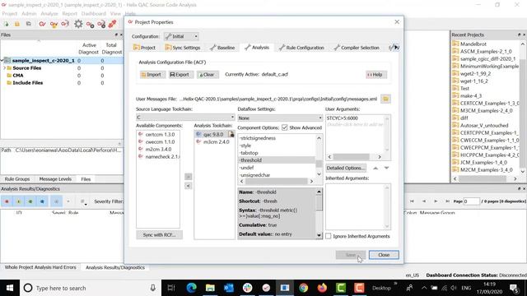Toggle the red severity filter icon
This screenshot has height=296, width=527.
coord(7,201)
